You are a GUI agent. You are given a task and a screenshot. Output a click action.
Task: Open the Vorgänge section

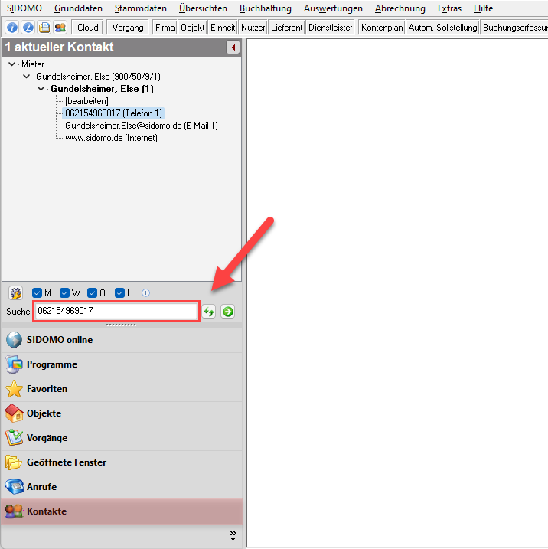[122, 438]
